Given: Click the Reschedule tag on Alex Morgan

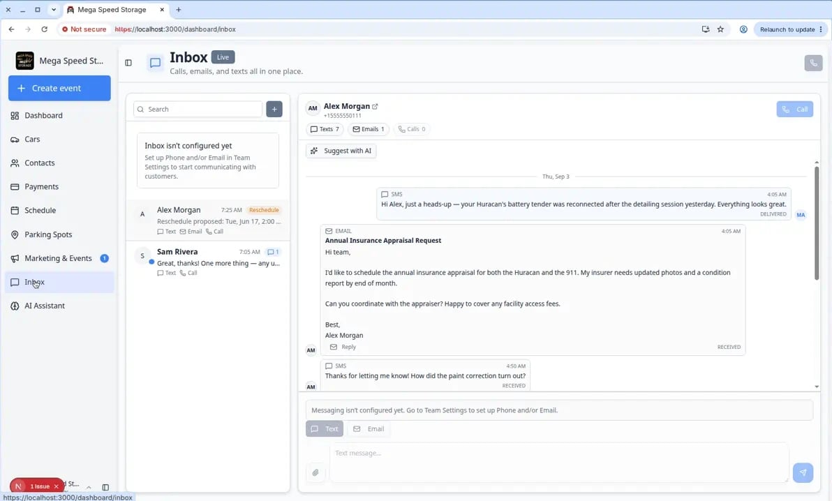Looking at the screenshot, I should (x=264, y=210).
